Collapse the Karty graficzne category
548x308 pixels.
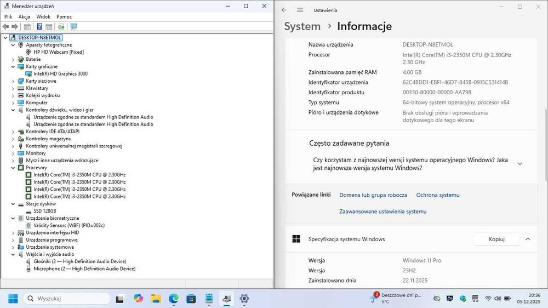[13, 66]
